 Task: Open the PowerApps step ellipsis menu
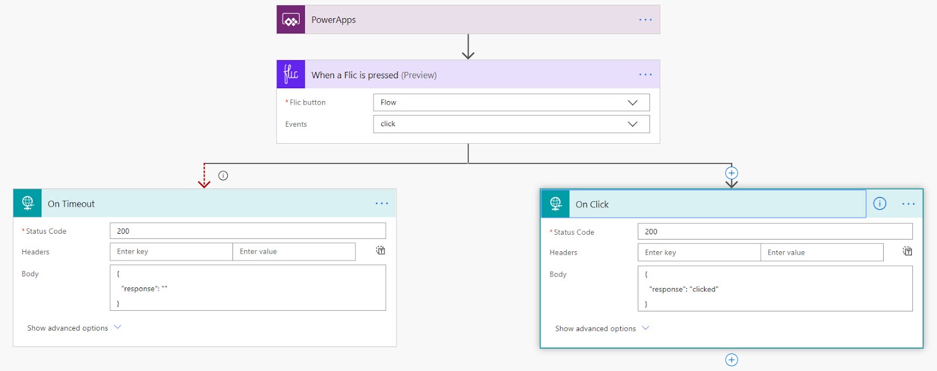[x=645, y=20]
